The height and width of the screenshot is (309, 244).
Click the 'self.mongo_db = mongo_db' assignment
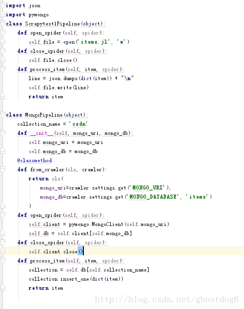(63, 151)
